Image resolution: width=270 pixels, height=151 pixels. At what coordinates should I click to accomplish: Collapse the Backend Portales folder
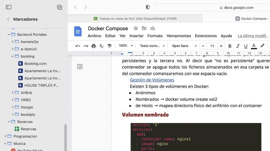click(x=8, y=34)
